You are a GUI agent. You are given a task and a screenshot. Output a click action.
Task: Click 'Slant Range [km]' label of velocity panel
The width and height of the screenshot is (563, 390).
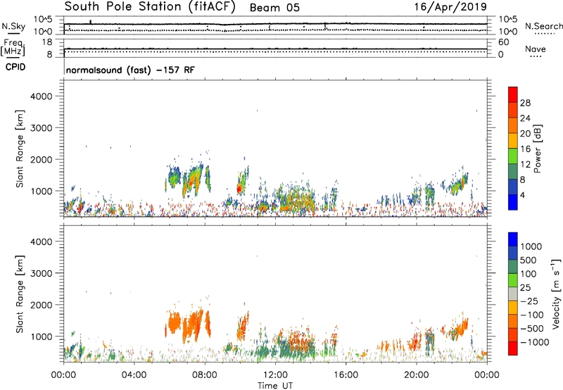tap(20, 294)
